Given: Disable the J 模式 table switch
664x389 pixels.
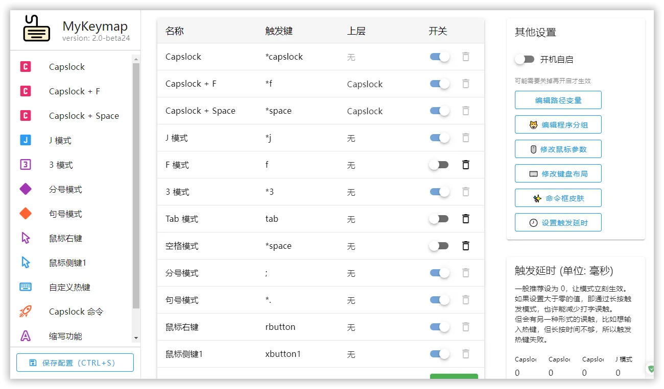Looking at the screenshot, I should [439, 138].
